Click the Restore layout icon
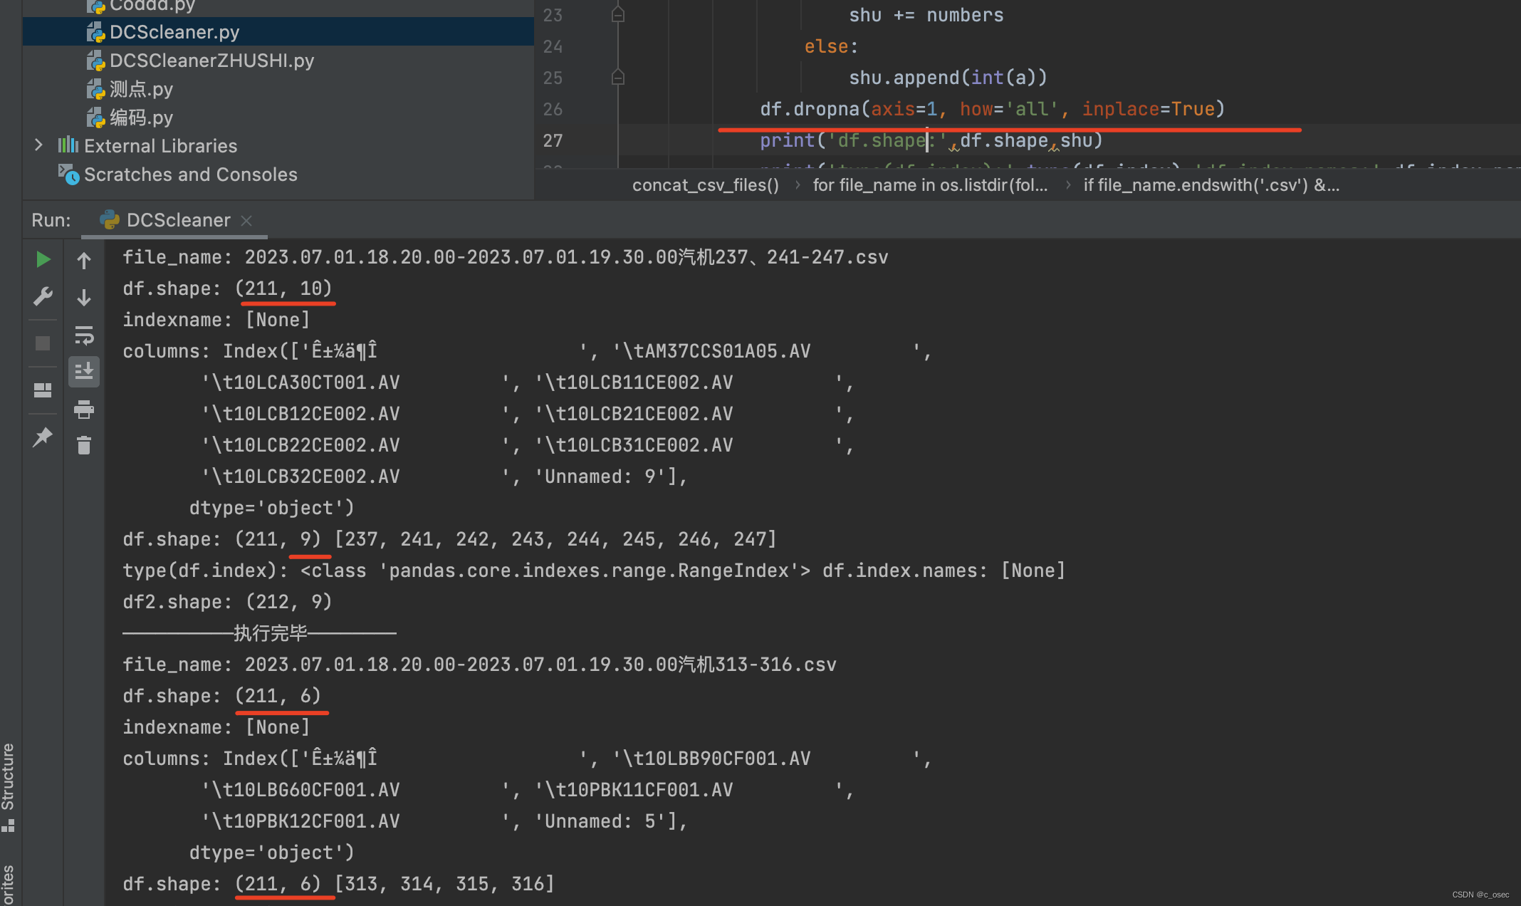The image size is (1521, 906). coord(43,390)
